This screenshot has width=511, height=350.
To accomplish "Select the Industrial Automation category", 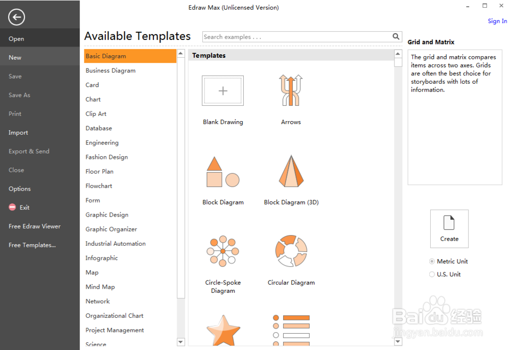I will click(130, 243).
